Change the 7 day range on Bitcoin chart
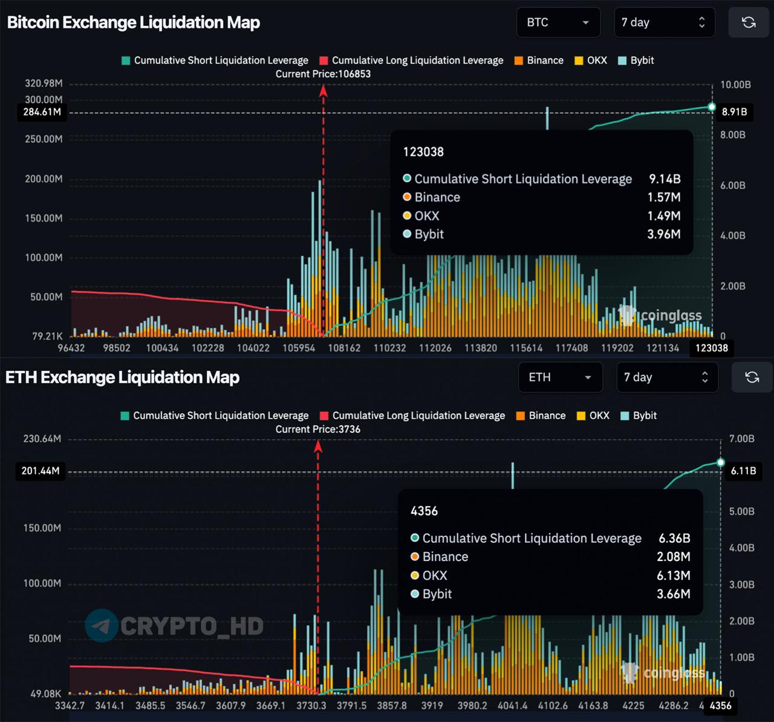The image size is (774, 722). pyautogui.click(x=663, y=22)
